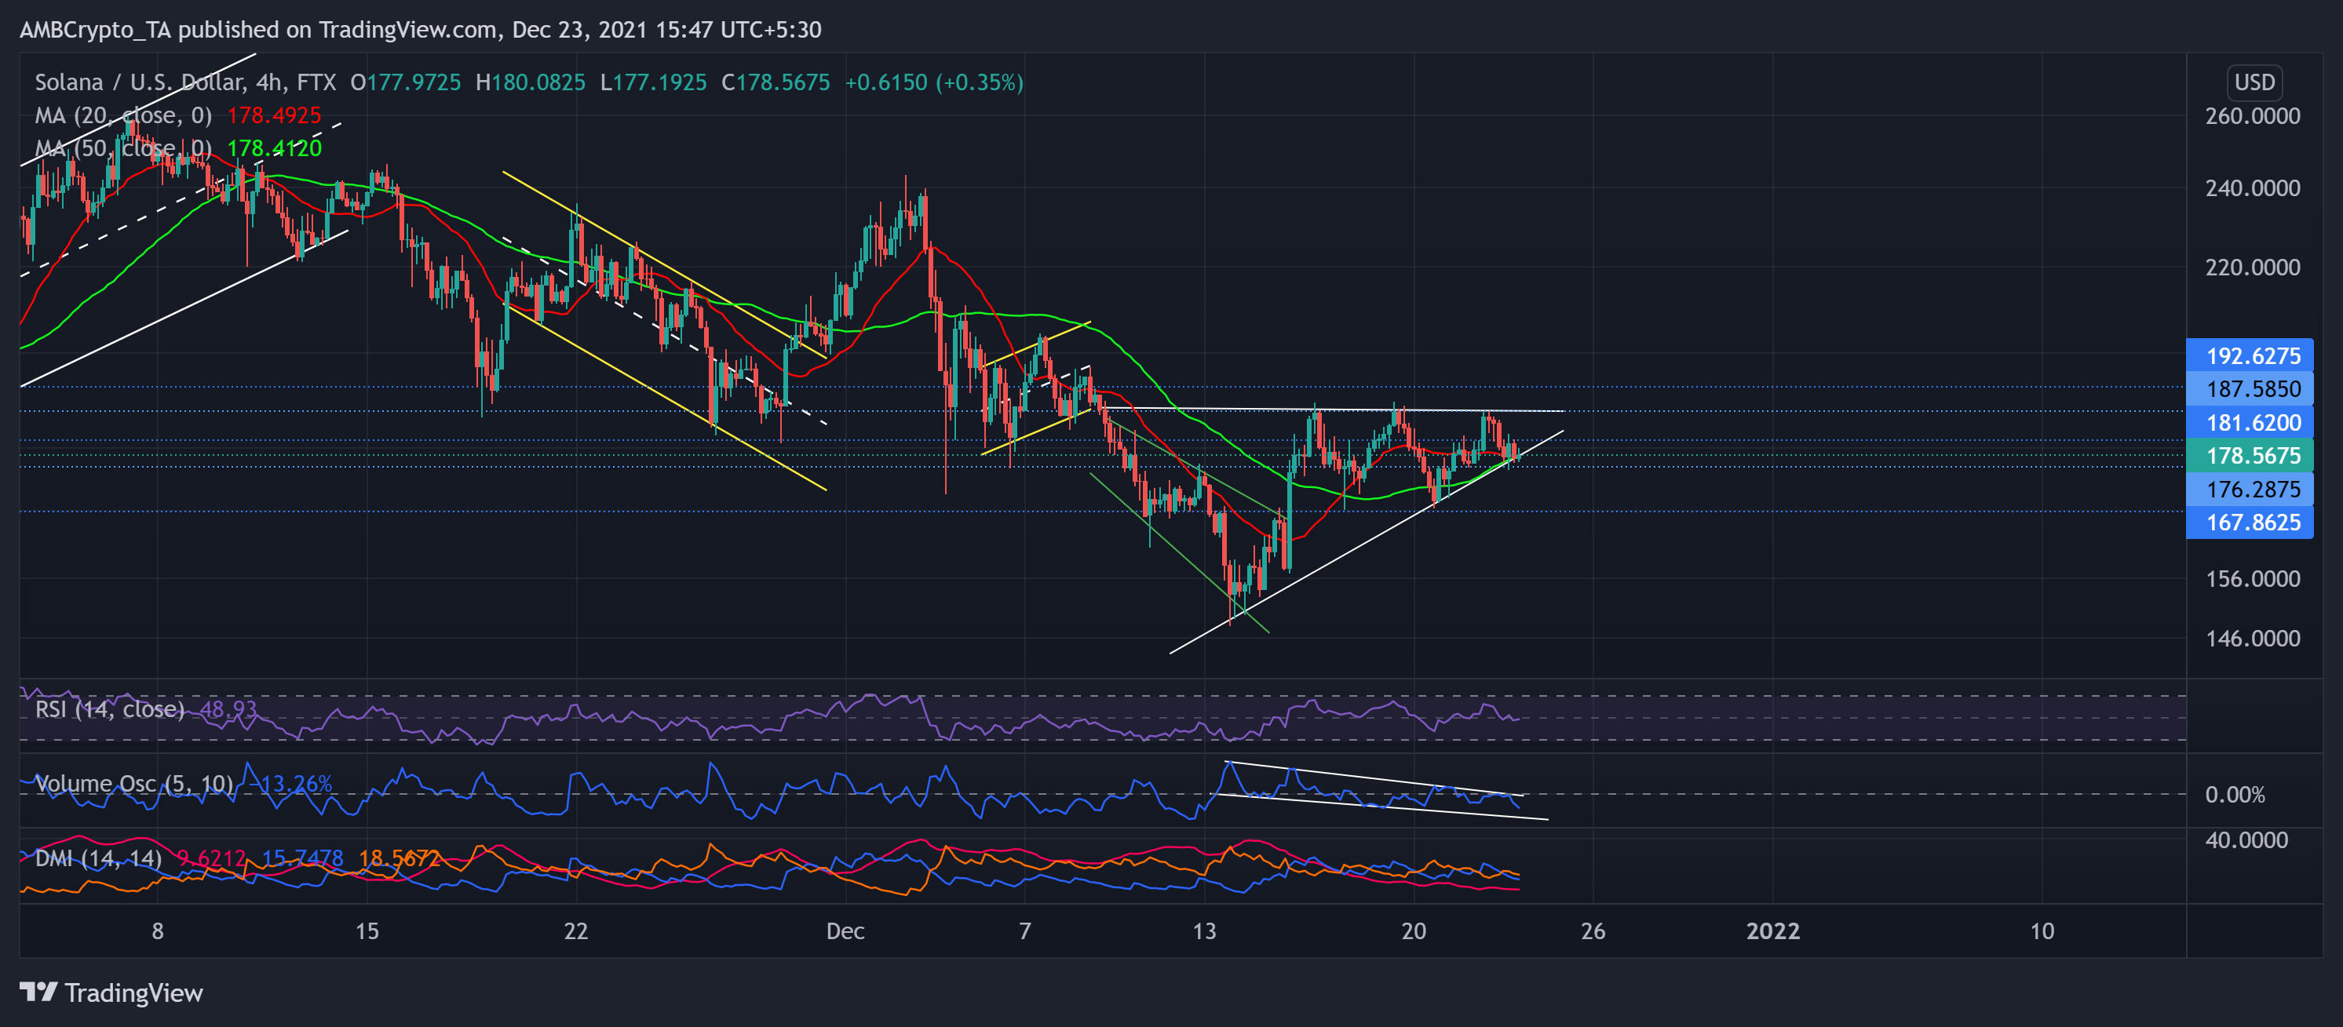The height and width of the screenshot is (1027, 2343).
Task: Click the green MA (50, close, 0) indicator label
Action: (x=124, y=148)
